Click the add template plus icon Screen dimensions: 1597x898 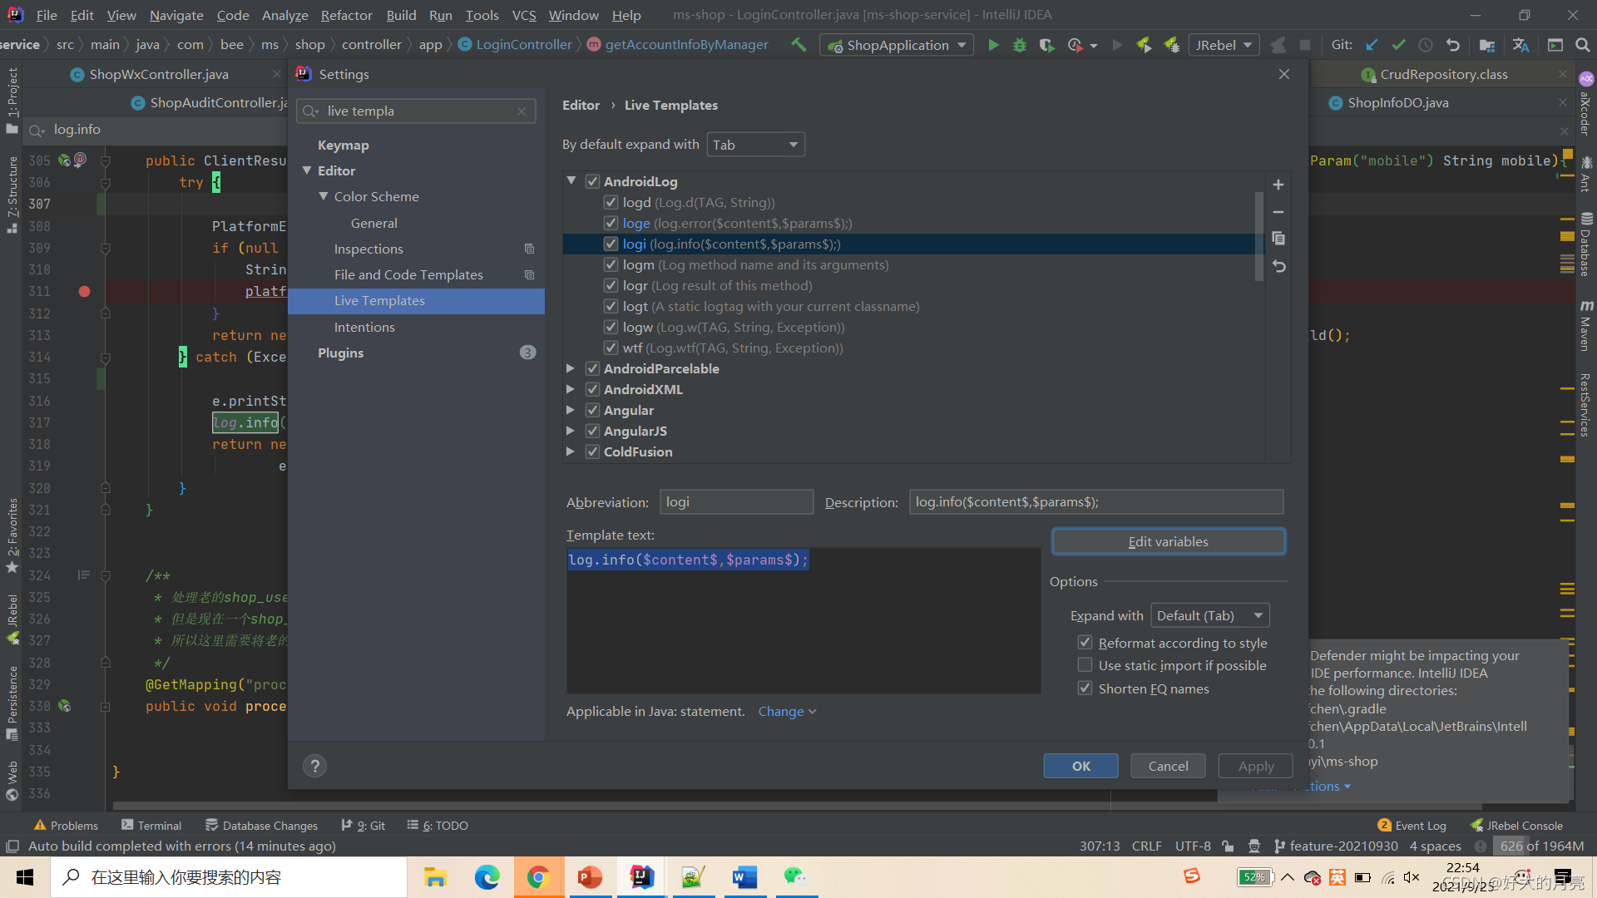(x=1278, y=185)
